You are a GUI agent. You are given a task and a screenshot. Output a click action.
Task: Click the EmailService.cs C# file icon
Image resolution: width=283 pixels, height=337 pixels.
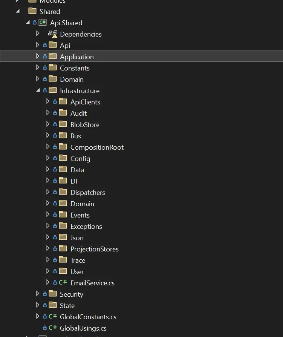click(x=63, y=282)
